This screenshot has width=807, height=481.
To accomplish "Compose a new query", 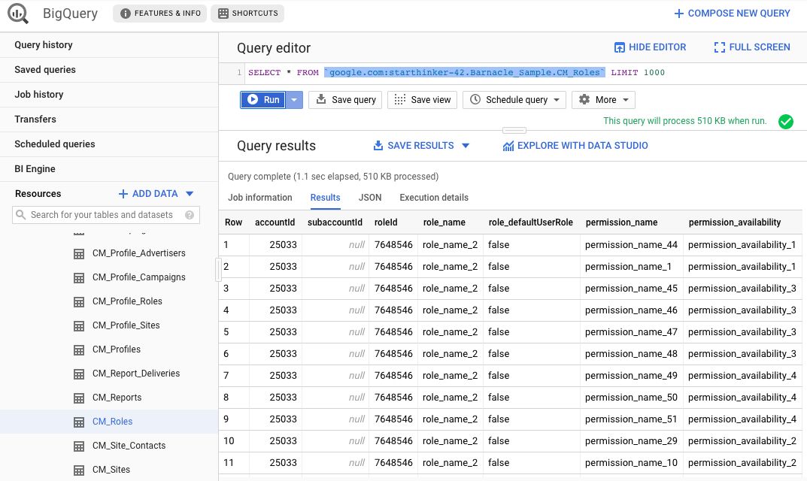I will (x=732, y=14).
